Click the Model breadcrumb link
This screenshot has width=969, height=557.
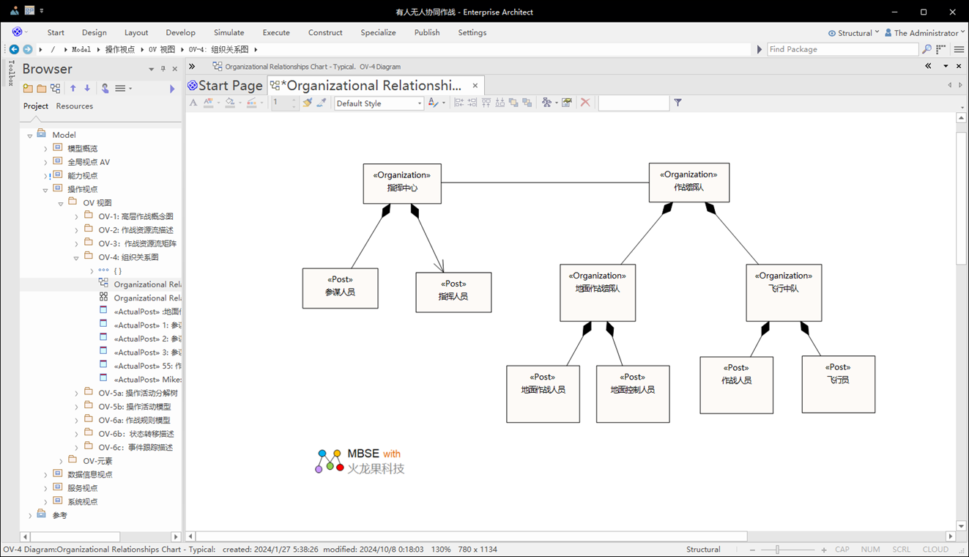point(81,50)
